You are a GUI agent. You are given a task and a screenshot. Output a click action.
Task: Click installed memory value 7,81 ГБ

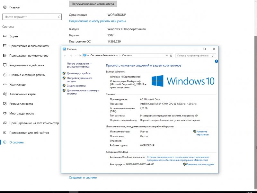[144, 108]
